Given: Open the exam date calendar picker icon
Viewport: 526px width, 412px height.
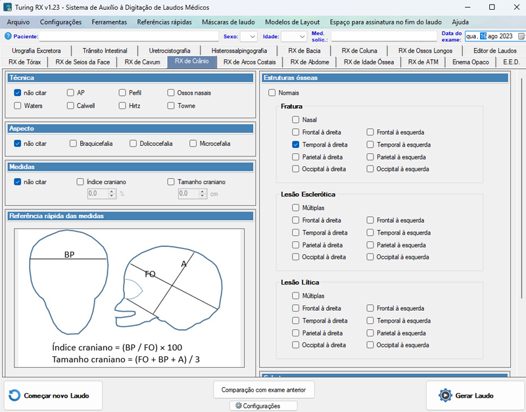Looking at the screenshot, I should (520, 36).
